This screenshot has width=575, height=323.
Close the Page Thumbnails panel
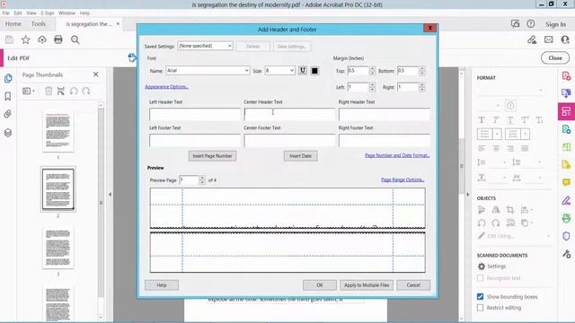pyautogui.click(x=96, y=74)
